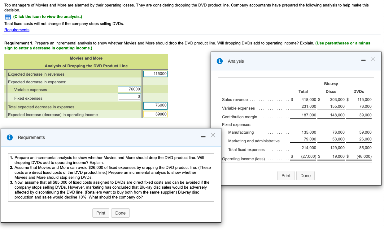Click the 'Analysis' dialog title
This screenshot has width=384, height=230.
coord(236,61)
